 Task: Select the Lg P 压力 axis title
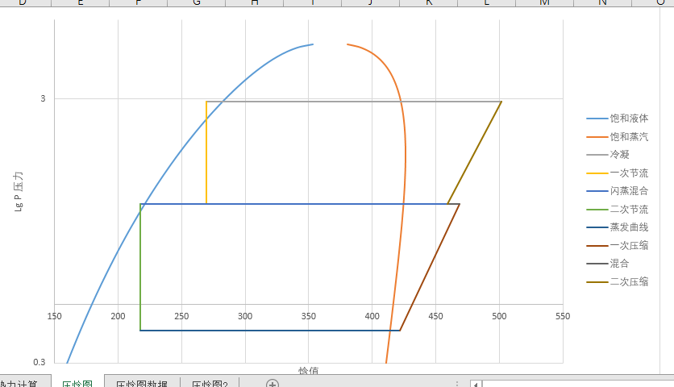pos(19,191)
